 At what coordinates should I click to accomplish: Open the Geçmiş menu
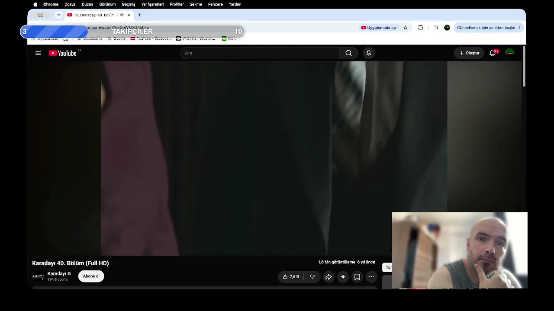(x=129, y=4)
